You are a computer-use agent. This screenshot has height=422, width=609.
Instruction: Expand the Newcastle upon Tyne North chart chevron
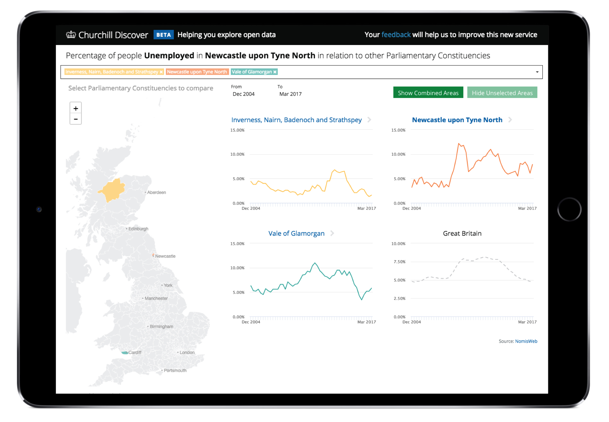(511, 120)
